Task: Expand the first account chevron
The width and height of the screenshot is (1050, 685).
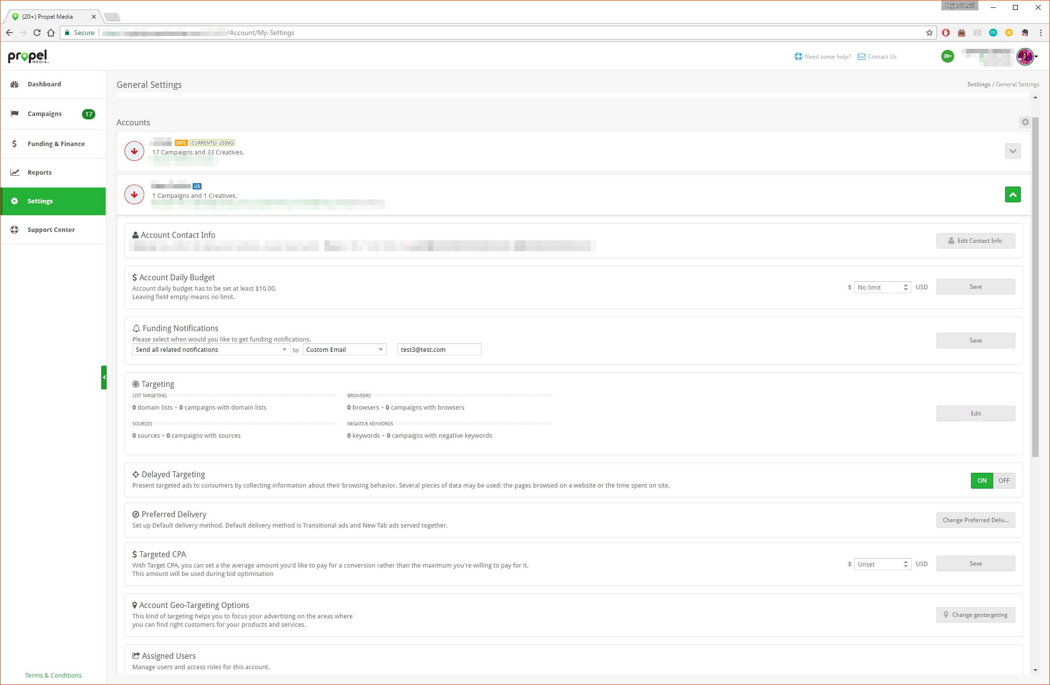Action: (1012, 151)
